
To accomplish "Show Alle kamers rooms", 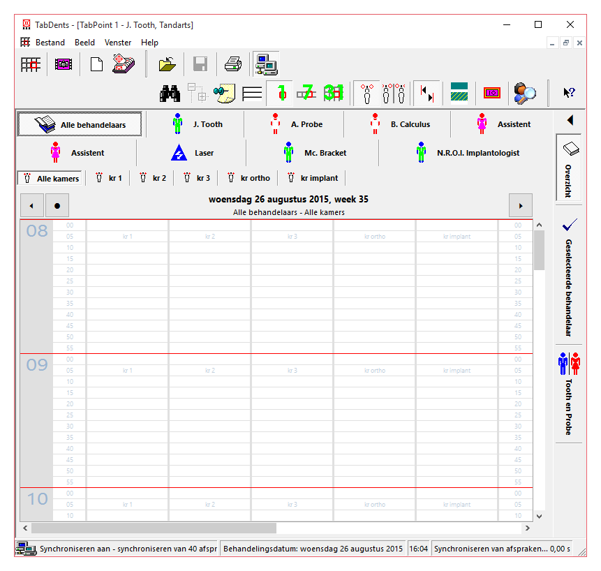I will 50,178.
